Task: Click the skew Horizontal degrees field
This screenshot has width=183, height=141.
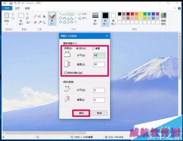Action: tap(99, 90)
